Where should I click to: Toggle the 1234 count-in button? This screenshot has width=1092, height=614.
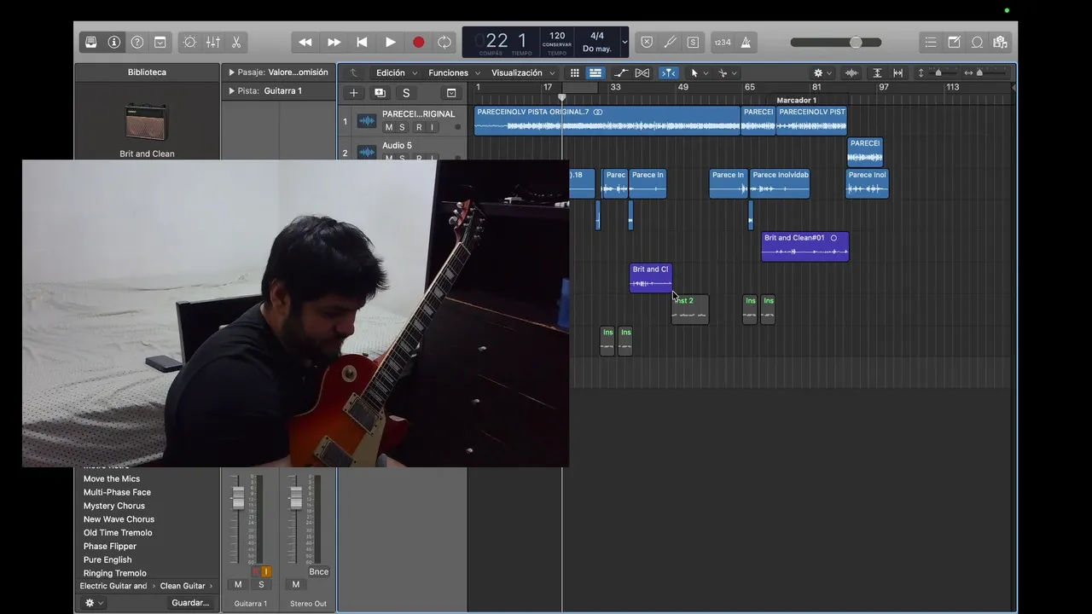click(723, 42)
